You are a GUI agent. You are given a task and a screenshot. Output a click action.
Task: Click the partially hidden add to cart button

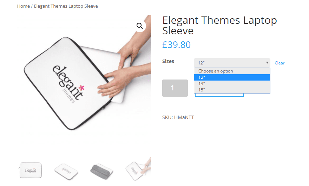(x=219, y=95)
